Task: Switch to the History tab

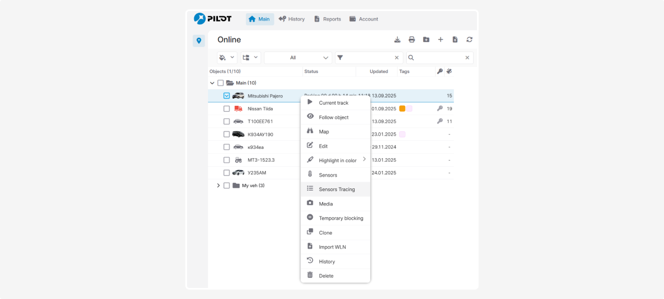Action: tap(292, 19)
